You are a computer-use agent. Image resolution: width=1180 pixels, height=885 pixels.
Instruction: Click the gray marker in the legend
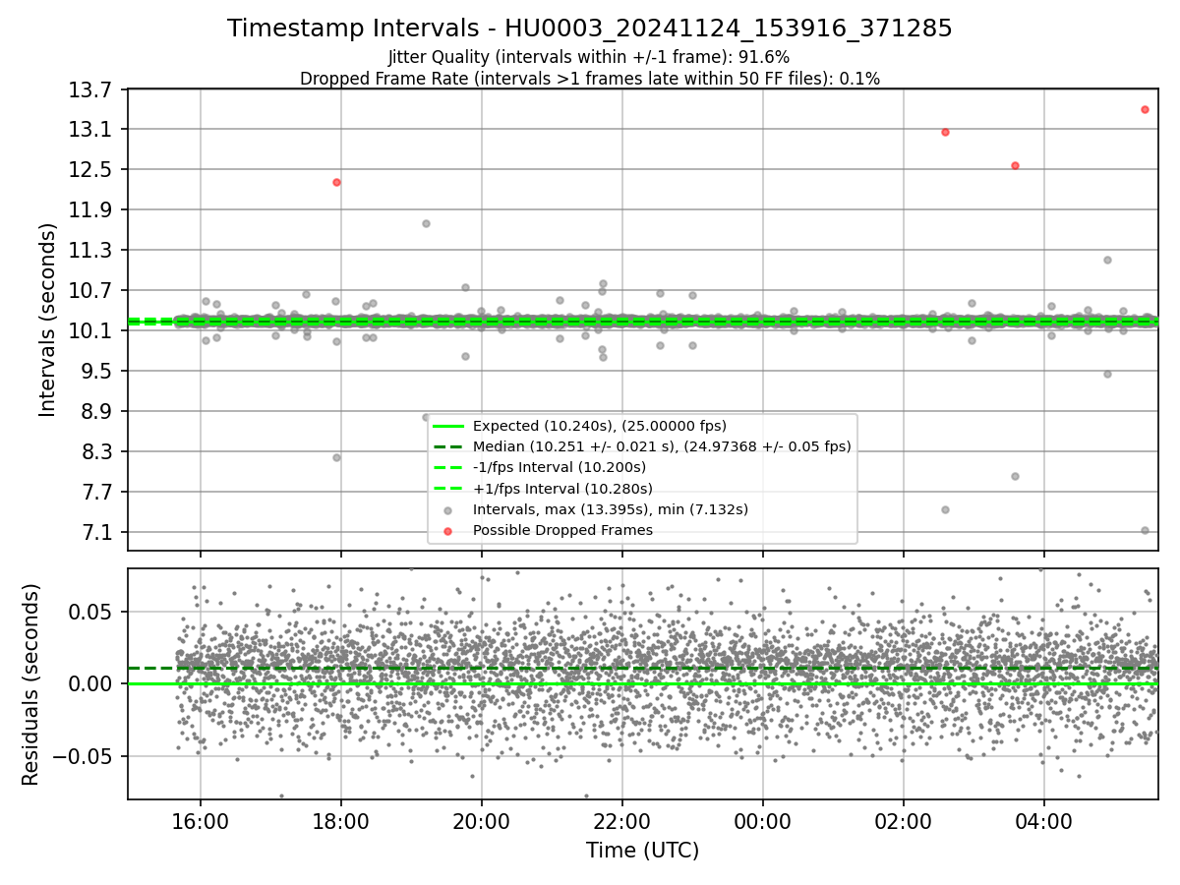[x=447, y=510]
